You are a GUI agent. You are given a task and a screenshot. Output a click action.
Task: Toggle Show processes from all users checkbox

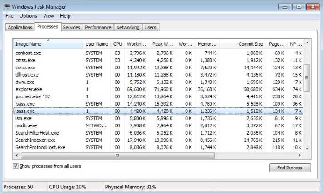16,166
